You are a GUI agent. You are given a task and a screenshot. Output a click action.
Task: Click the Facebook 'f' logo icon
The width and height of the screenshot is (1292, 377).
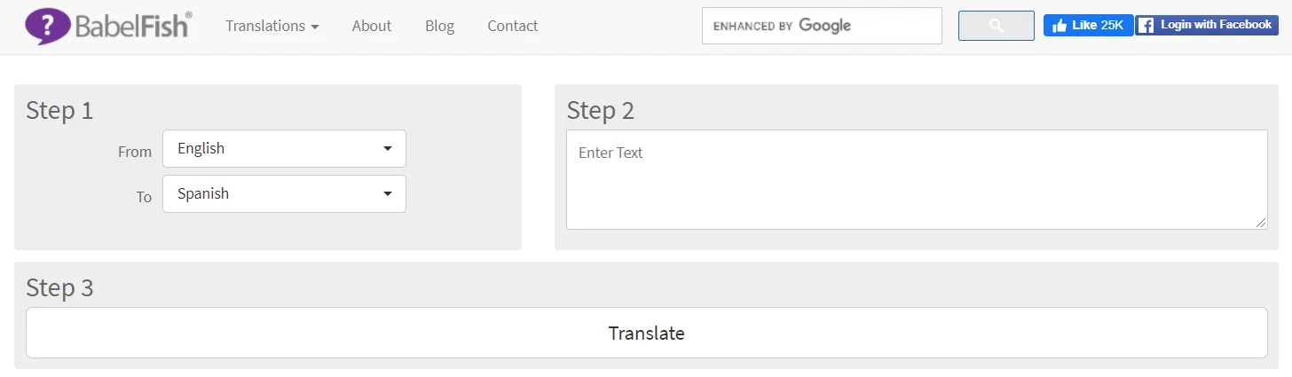coord(1146,26)
